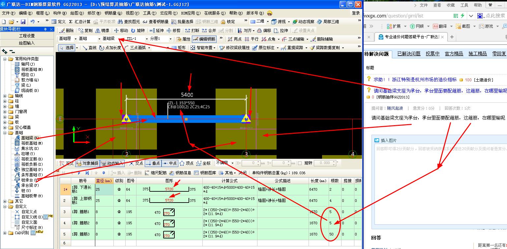Click the Undo arrow icon
The image size is (507, 249).
(x=33, y=21)
